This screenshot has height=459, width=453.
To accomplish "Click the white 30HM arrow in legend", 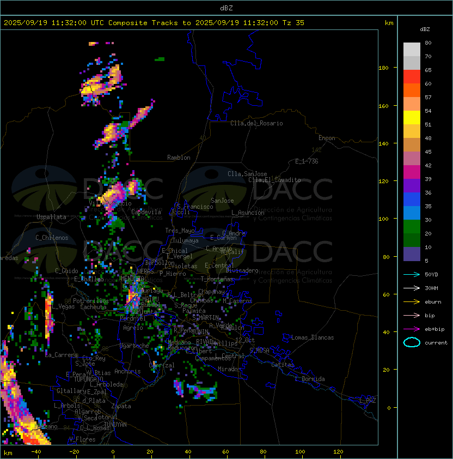I will tap(412, 288).
